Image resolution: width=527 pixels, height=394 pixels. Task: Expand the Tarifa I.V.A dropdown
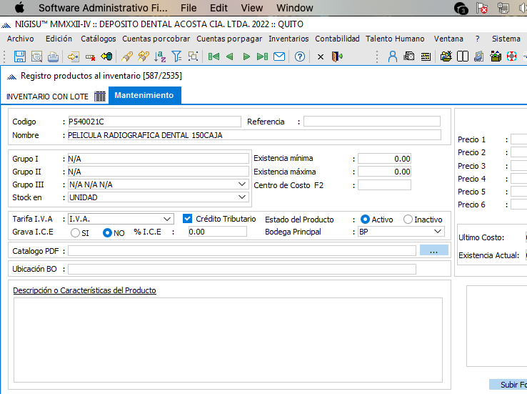[167, 219]
